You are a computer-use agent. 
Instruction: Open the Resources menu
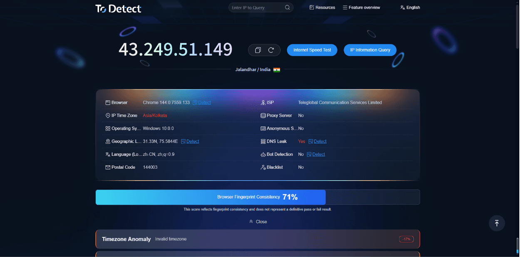[322, 7]
